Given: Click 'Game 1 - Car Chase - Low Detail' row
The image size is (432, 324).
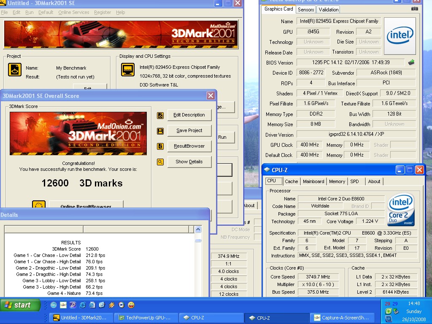Looking at the screenshot, I should (59, 255).
